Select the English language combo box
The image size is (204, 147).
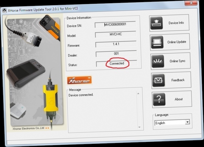[172, 123]
